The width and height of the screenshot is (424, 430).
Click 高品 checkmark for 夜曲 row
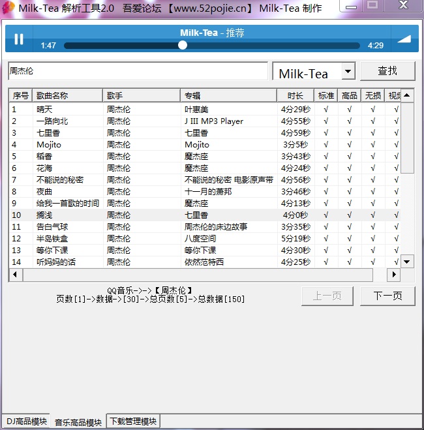point(350,192)
